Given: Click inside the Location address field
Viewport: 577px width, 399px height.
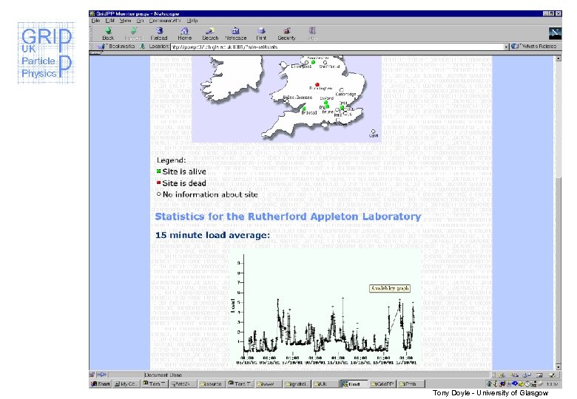Looking at the screenshot, I should pos(333,46).
